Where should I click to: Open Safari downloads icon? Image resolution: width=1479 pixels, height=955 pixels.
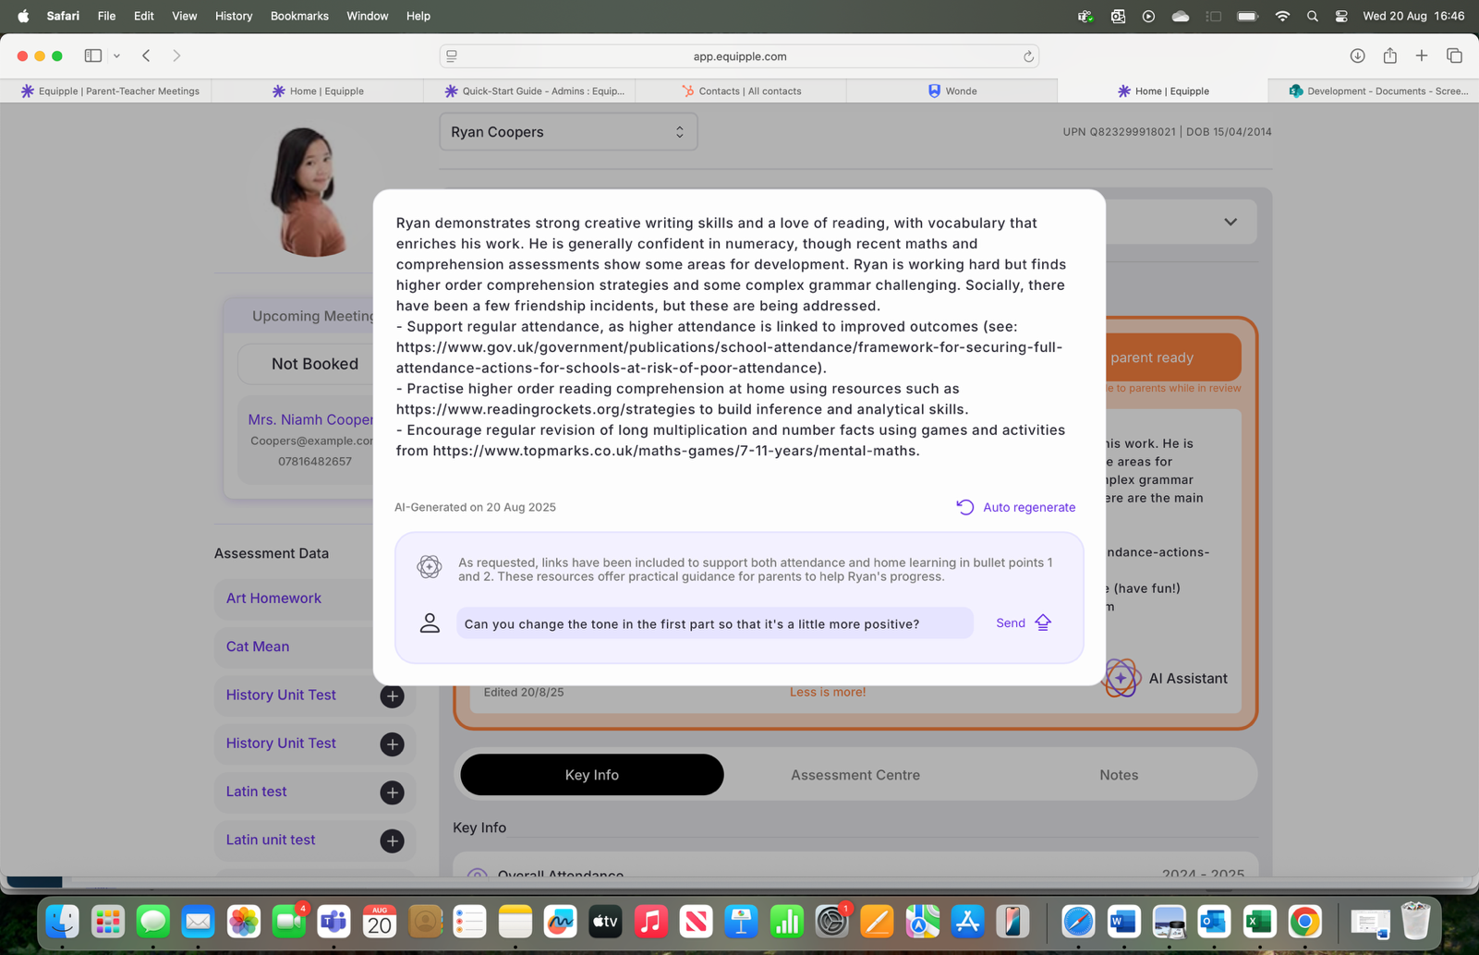(x=1357, y=55)
